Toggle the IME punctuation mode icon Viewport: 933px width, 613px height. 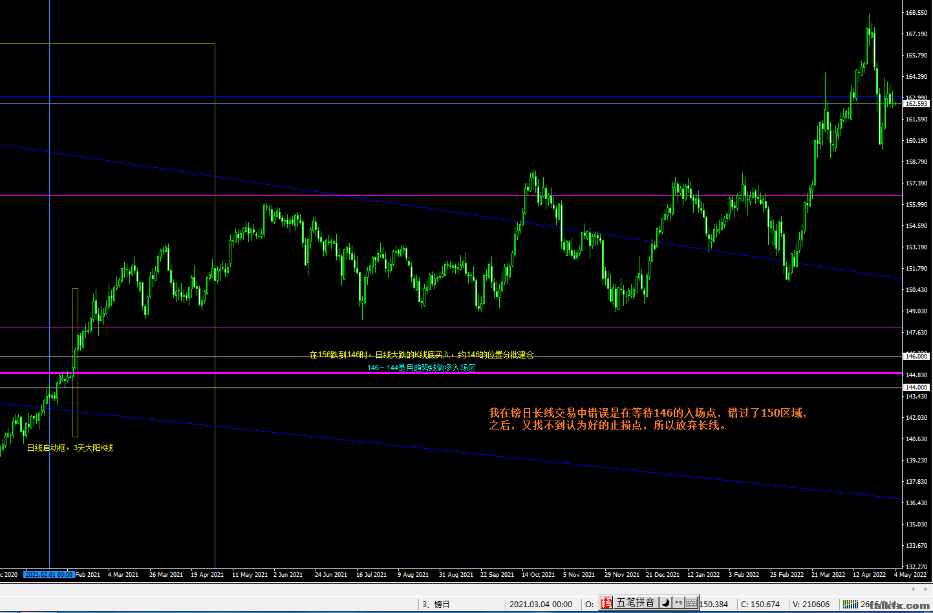(678, 603)
